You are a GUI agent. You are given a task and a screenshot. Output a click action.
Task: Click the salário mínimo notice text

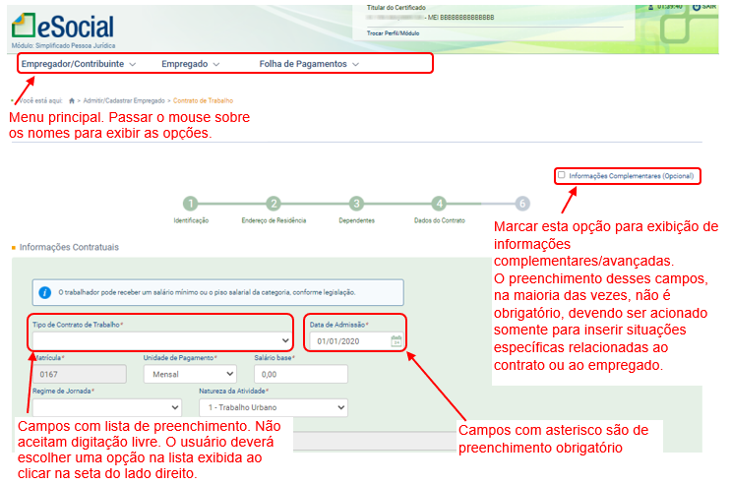coord(207,292)
